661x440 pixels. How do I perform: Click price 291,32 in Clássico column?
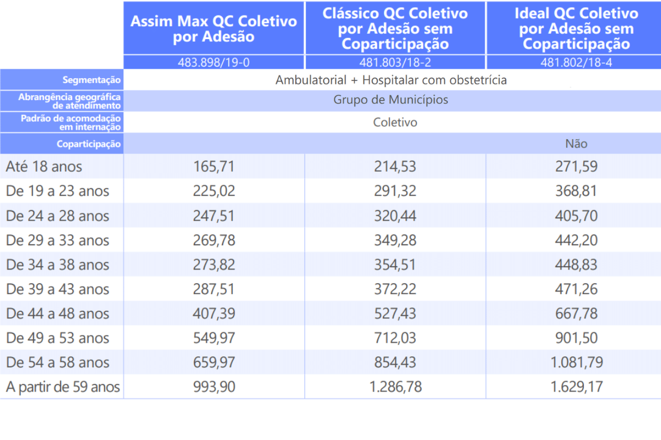pyautogui.click(x=394, y=191)
